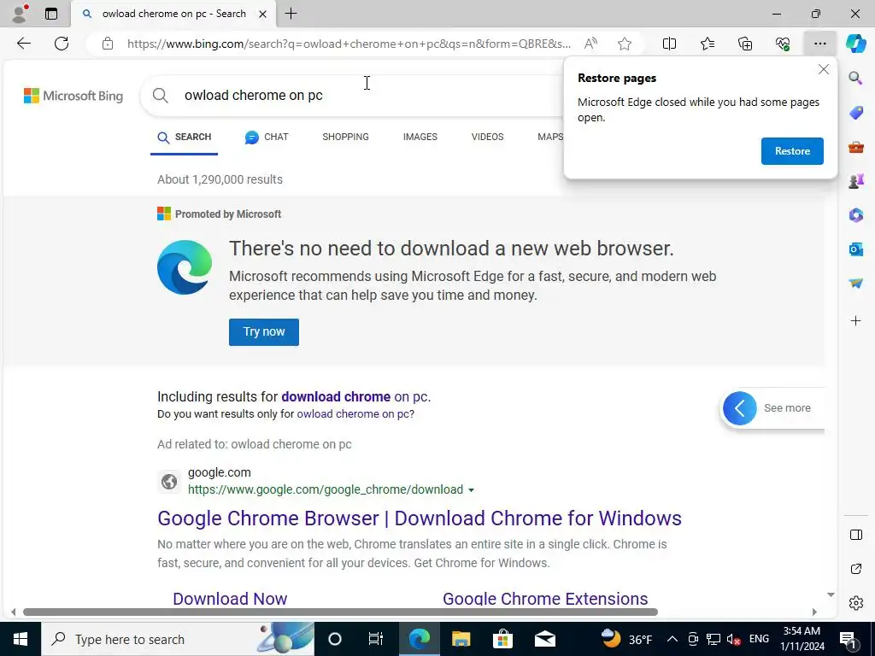Go back to previous page

pos(23,44)
